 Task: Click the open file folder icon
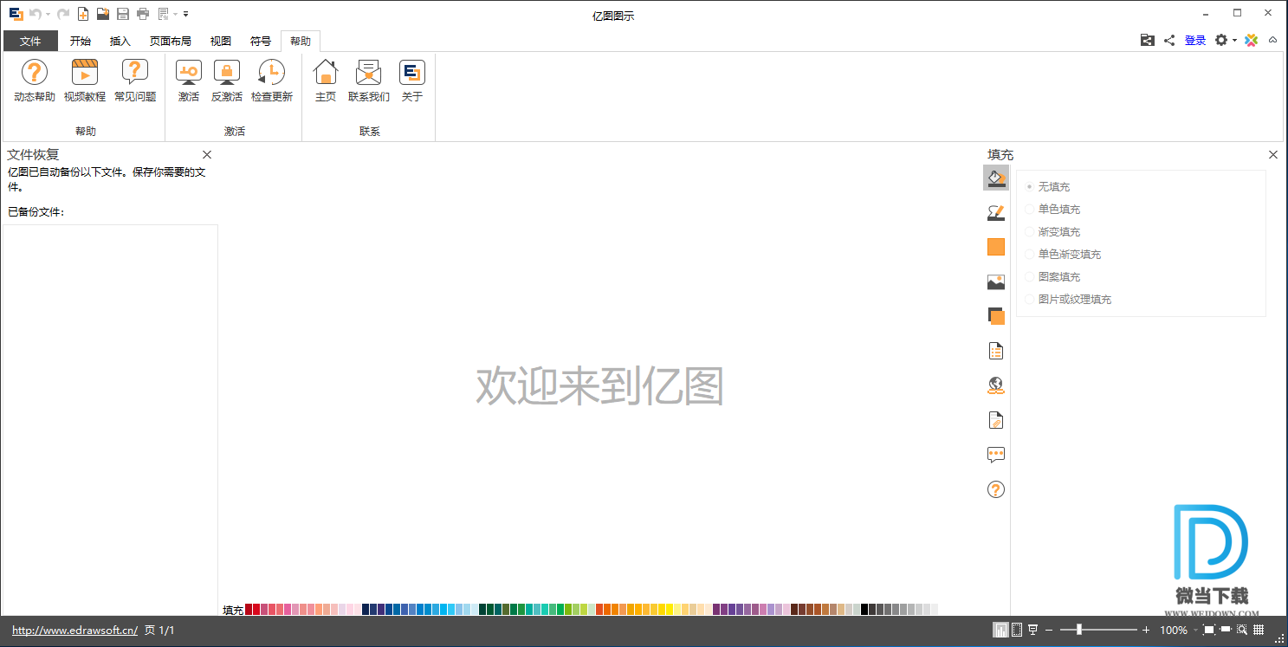click(103, 14)
